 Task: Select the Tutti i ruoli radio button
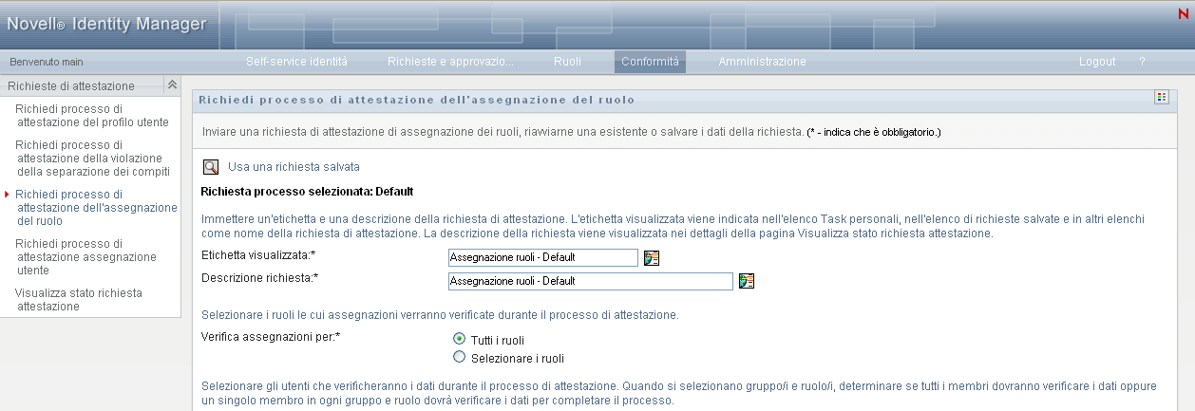pyautogui.click(x=460, y=339)
